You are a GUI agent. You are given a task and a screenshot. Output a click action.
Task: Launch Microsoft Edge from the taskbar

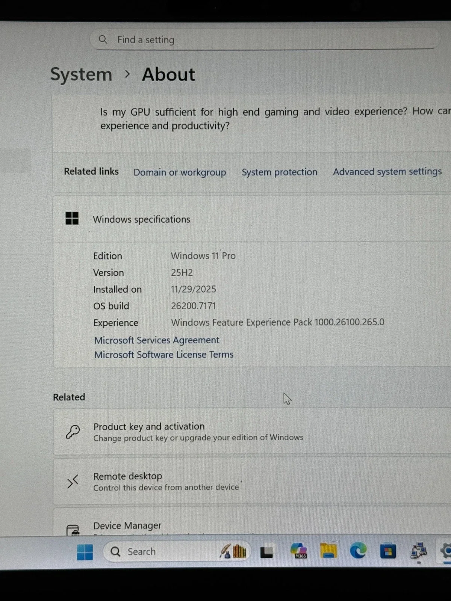tap(358, 551)
